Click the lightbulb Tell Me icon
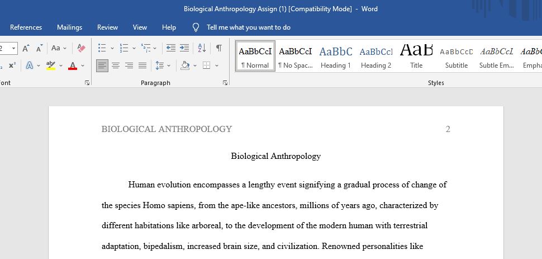The height and width of the screenshot is (259, 542). (x=196, y=27)
